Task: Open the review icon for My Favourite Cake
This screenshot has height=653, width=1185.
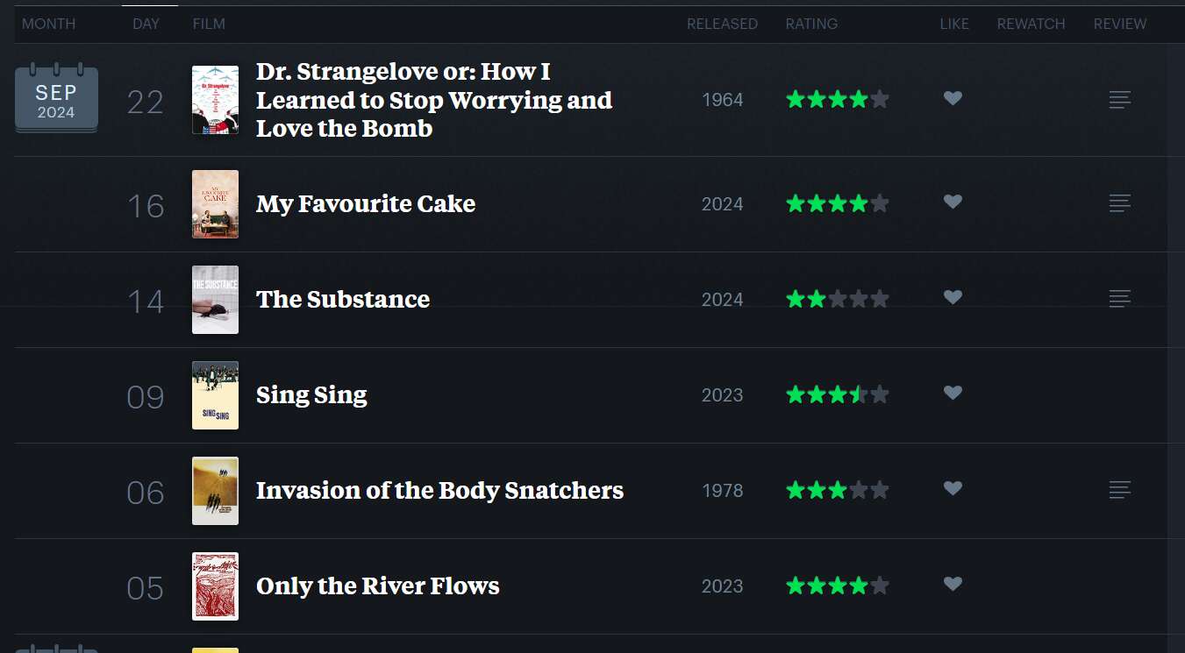Action: click(x=1119, y=203)
